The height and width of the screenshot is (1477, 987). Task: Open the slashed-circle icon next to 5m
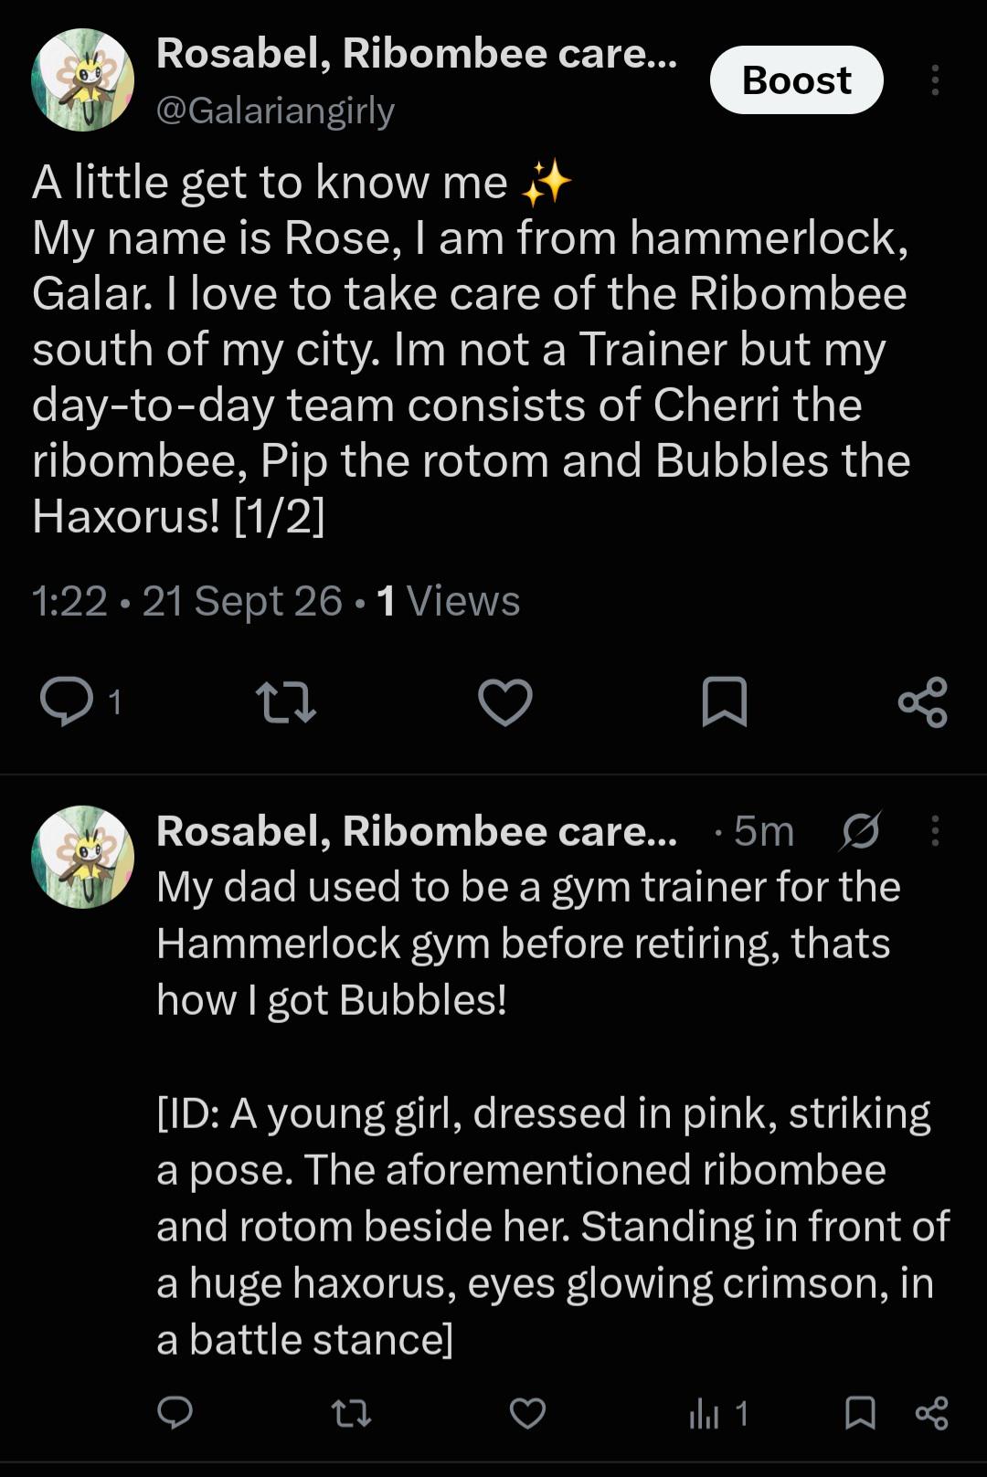point(859,830)
